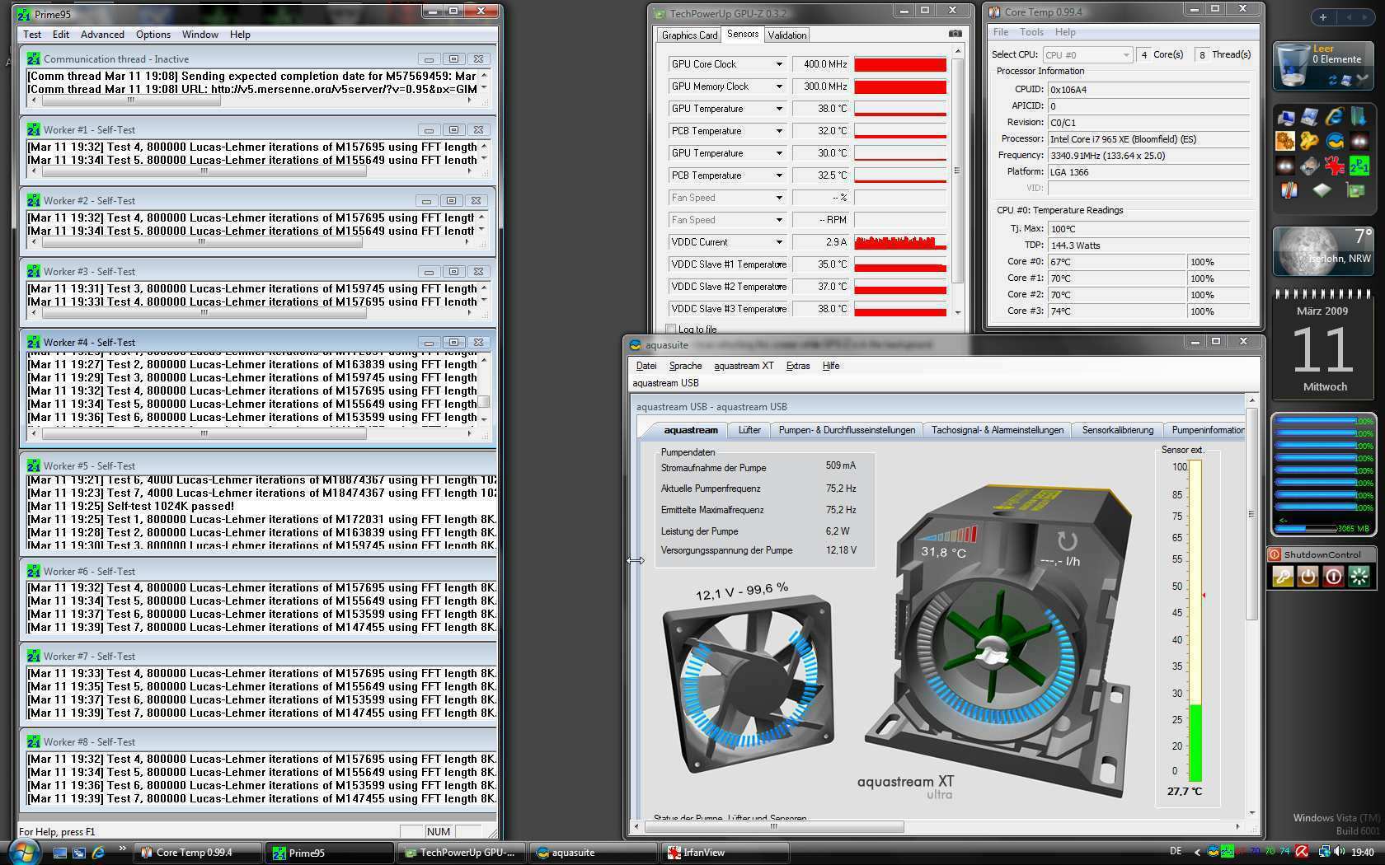
Task: Launch Internet Explorer from the sidebar launcher gadget
Action: 1335,117
